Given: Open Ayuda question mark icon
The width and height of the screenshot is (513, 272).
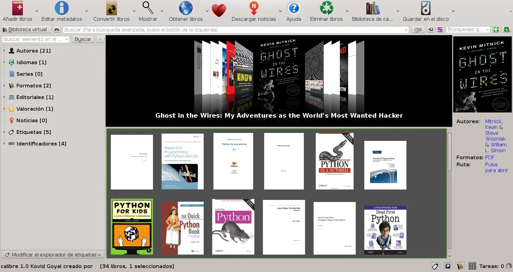Looking at the screenshot, I should (294, 8).
